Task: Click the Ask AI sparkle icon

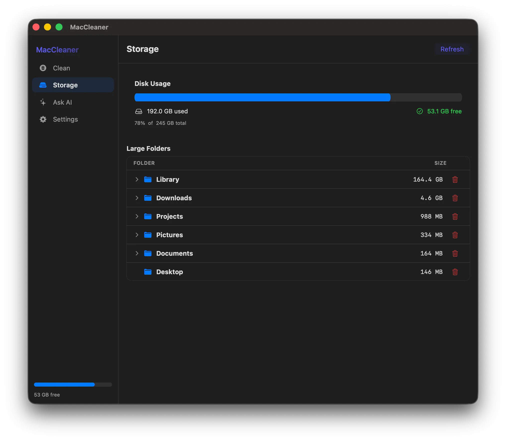Action: coord(43,102)
